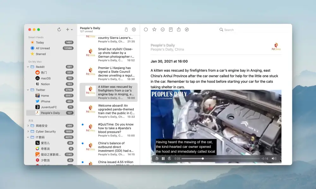The image size is (316, 189).
Task: Collapse the Twitter folder
Action: [28, 90]
